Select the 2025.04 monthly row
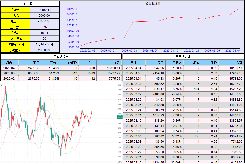This screenshot has width=245, height=164. click(x=61, y=68)
